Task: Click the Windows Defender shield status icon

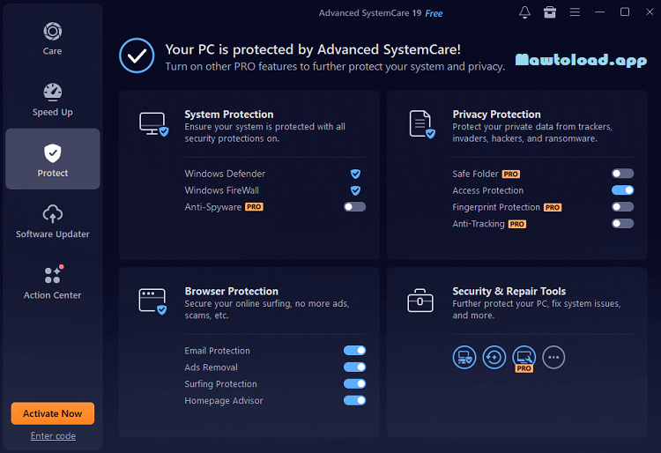Action: (x=355, y=174)
